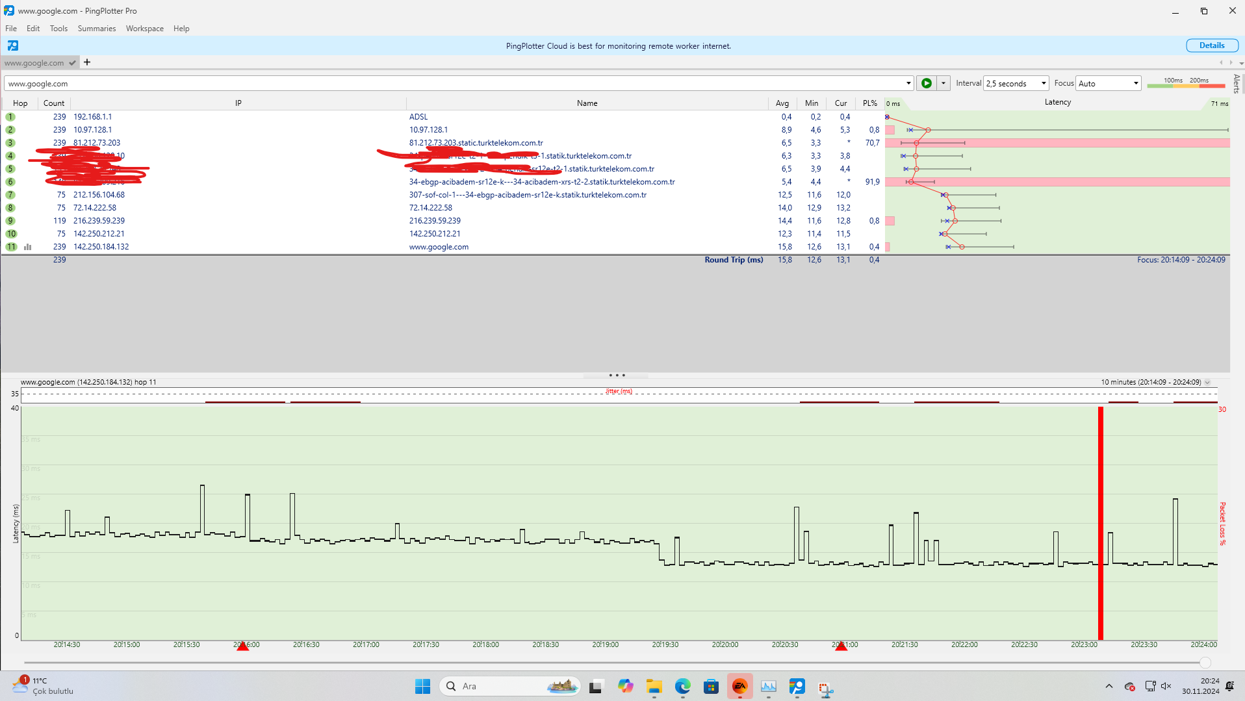This screenshot has width=1245, height=701.
Task: Click the Round Trip (ms) summary label
Action: tap(734, 260)
